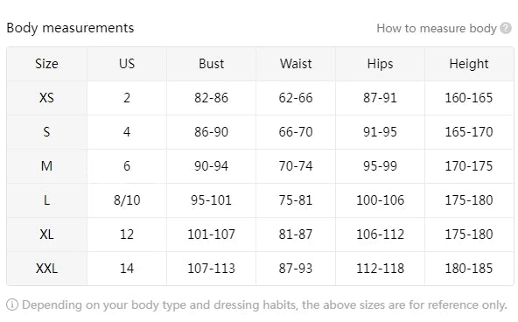Select the S size row label
The width and height of the screenshot is (518, 322).
tap(46, 132)
